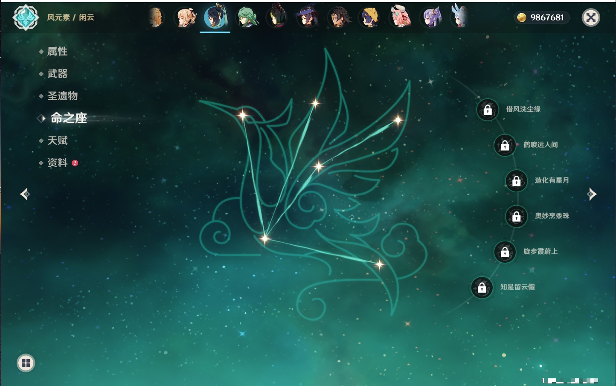The height and width of the screenshot is (386, 616).
Task: Go to next character with right arrow
Action: 592,194
